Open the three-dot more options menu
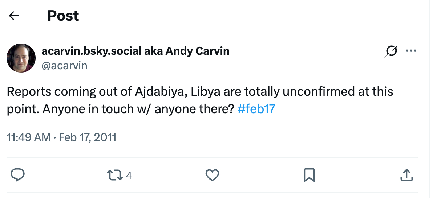Screen dimensions: 441x198 (x=411, y=51)
